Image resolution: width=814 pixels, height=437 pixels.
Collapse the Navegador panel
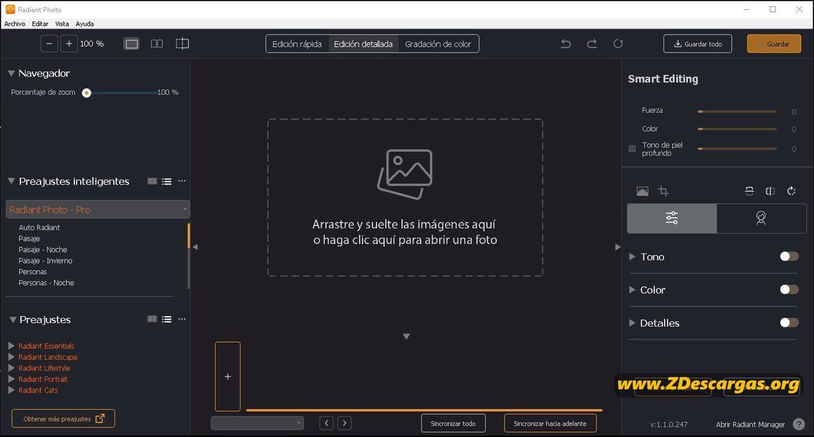pos(11,74)
